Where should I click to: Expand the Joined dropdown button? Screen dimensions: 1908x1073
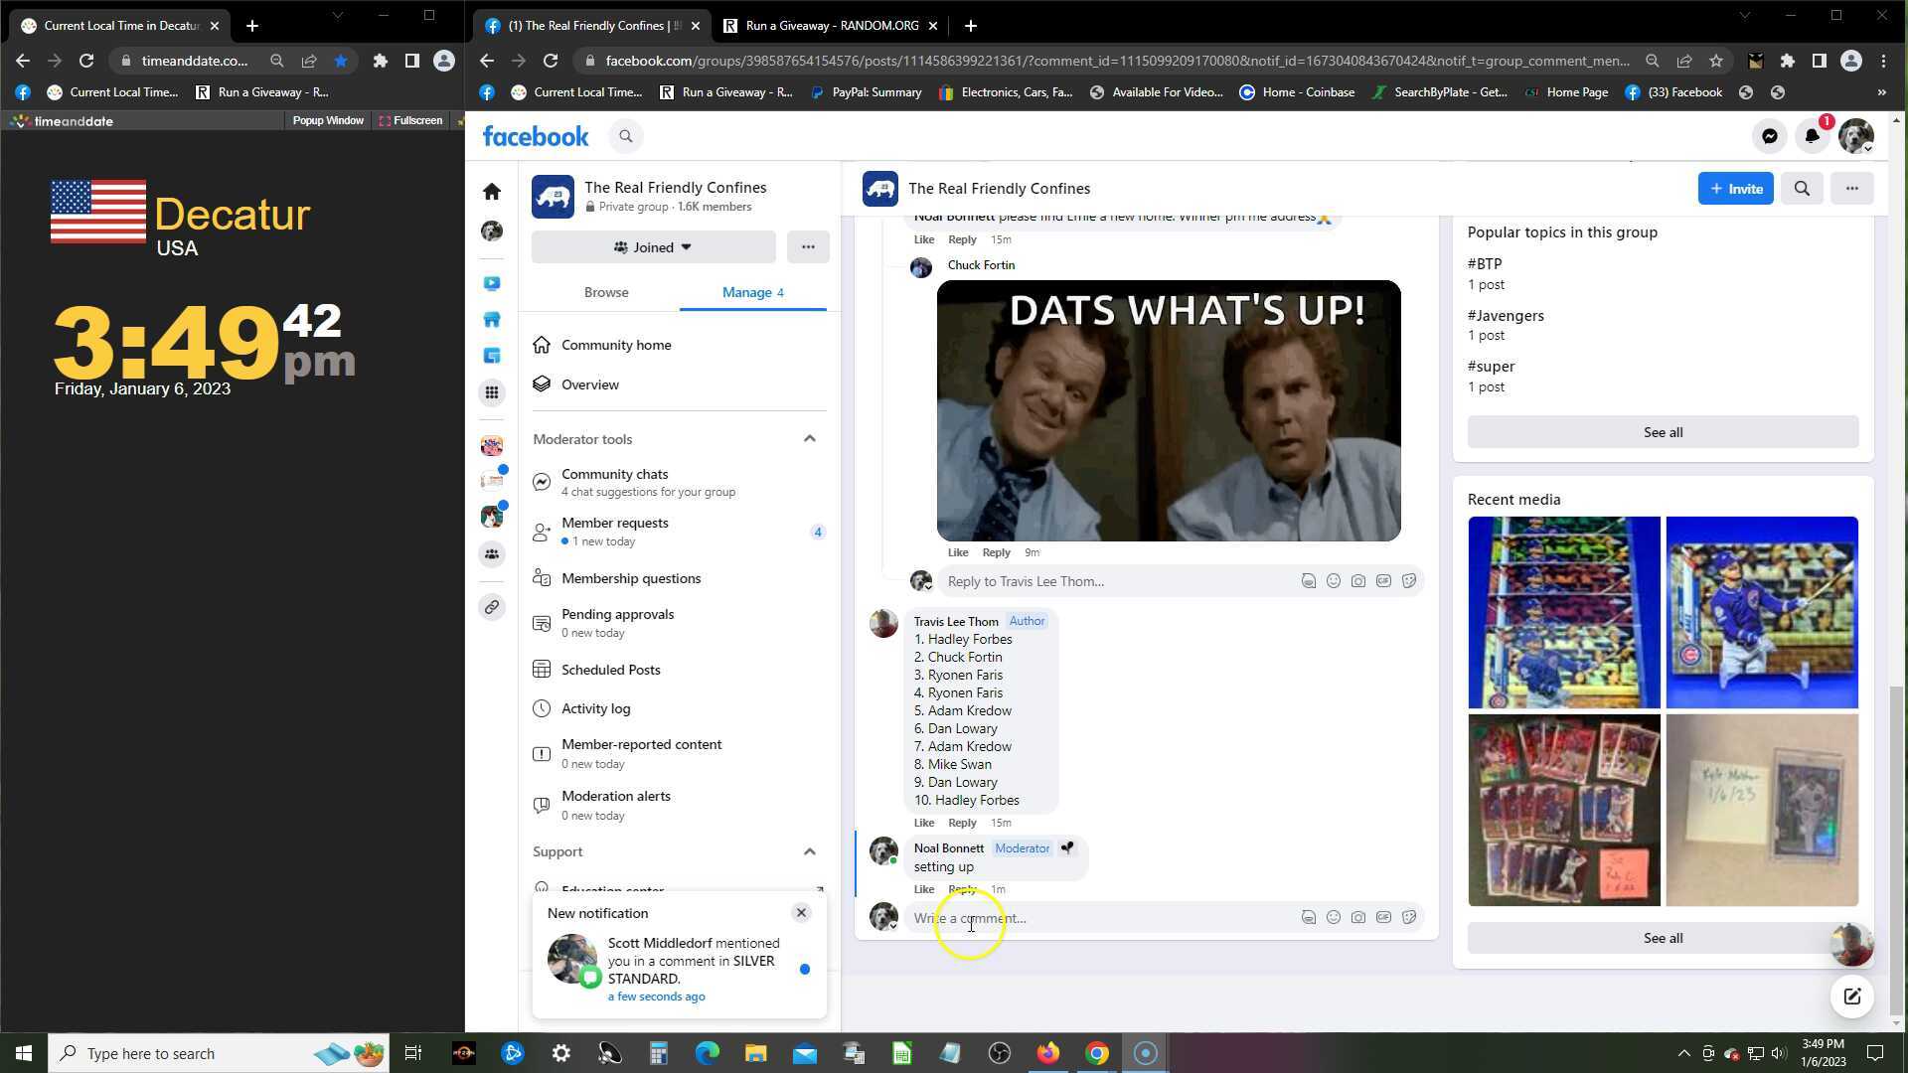(x=653, y=247)
